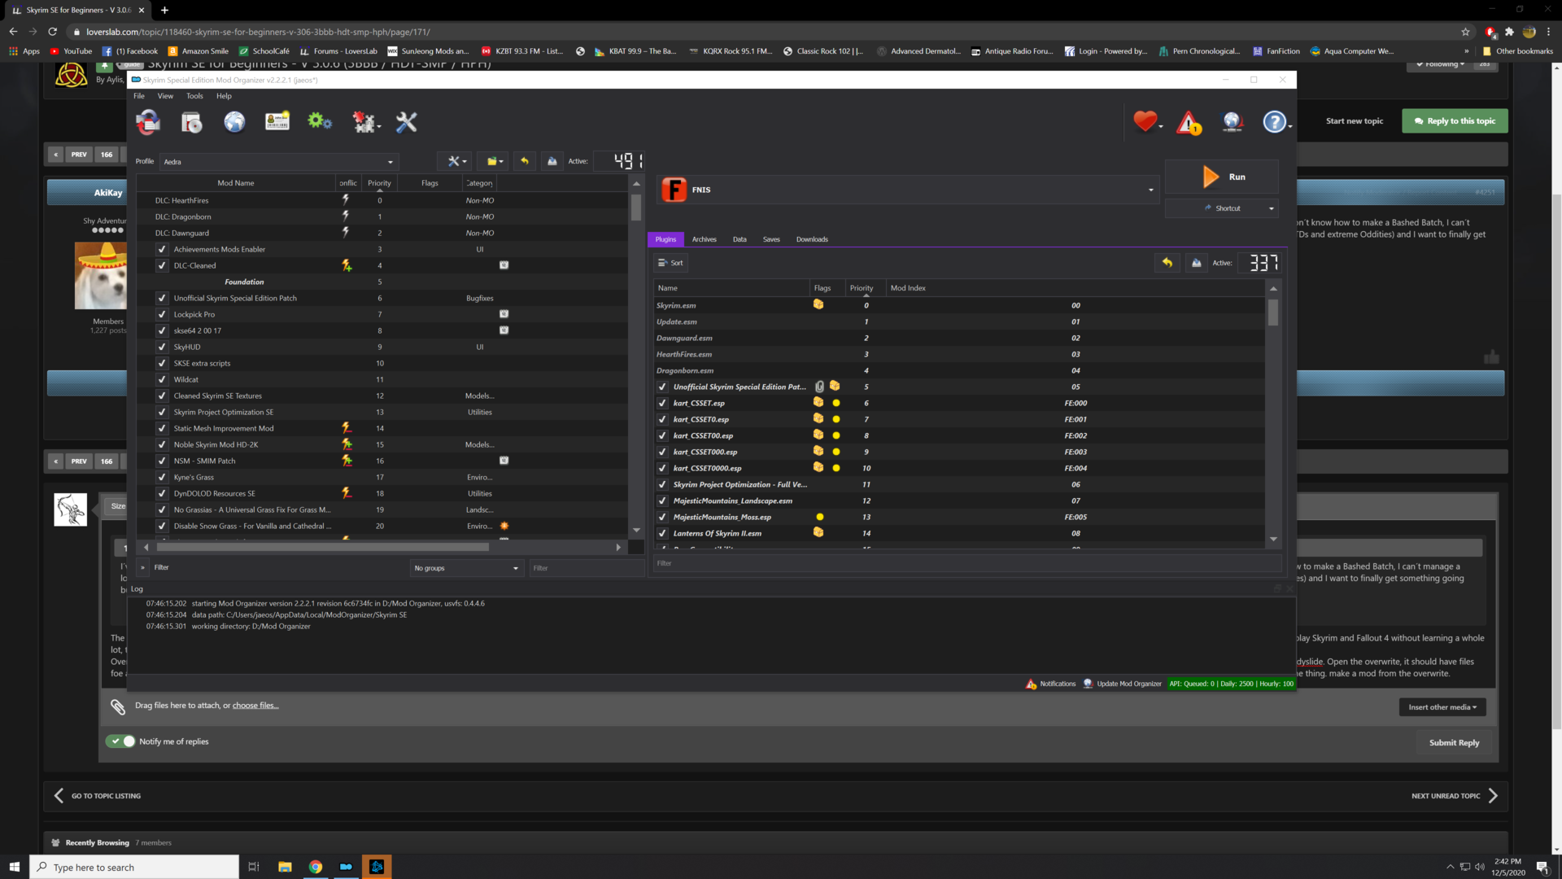The height and width of the screenshot is (879, 1562).
Task: Expand the filter panel arrow beside Filter
Action: [142, 567]
